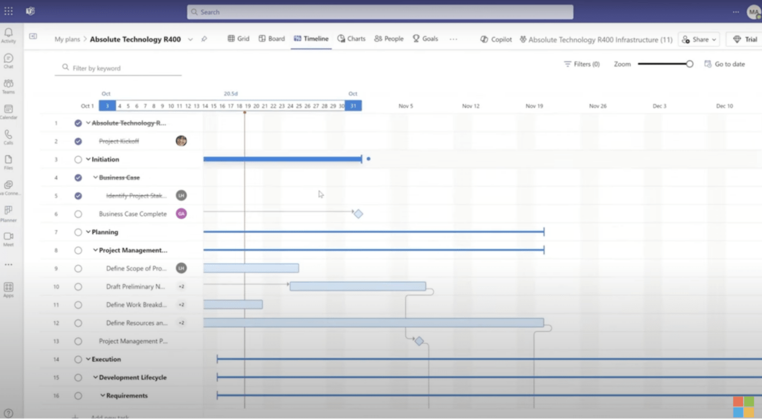The width and height of the screenshot is (762, 419).
Task: Toggle the plan navigation pane icon
Action: [x=33, y=37]
